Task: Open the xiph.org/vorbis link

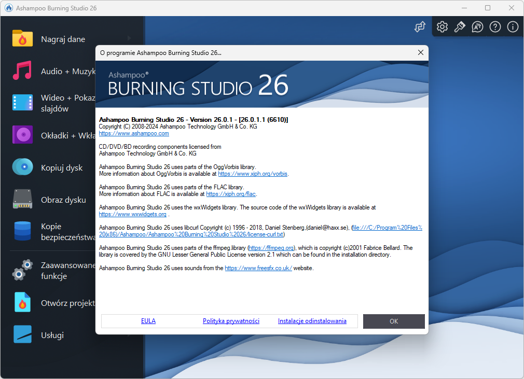Action: pos(253,174)
